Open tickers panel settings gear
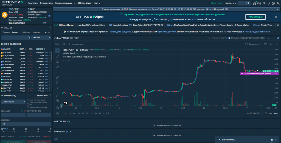The image size is (281, 143). [x=50, y=28]
